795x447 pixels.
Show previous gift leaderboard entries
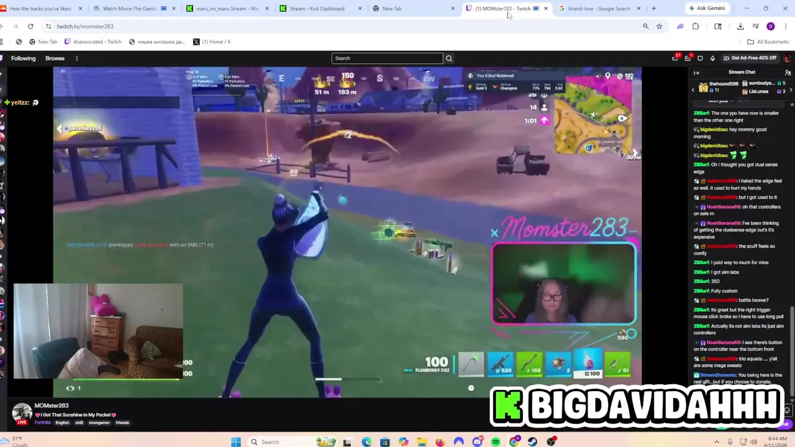pyautogui.click(x=693, y=90)
